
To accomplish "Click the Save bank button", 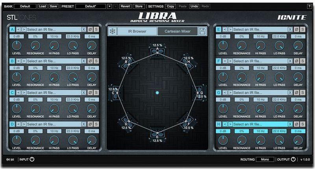I will pos(54,6).
